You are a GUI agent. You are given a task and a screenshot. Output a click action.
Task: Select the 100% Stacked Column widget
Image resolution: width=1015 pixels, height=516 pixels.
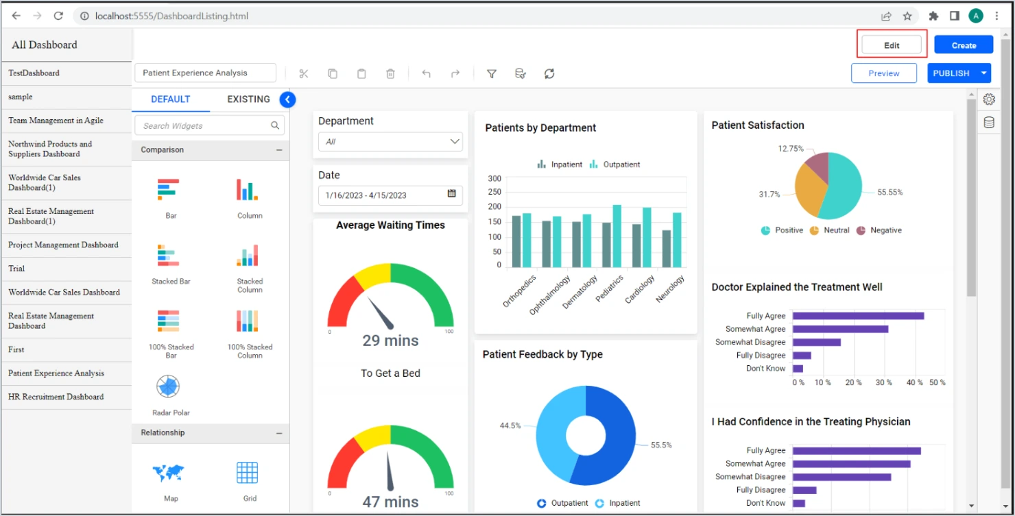point(250,334)
